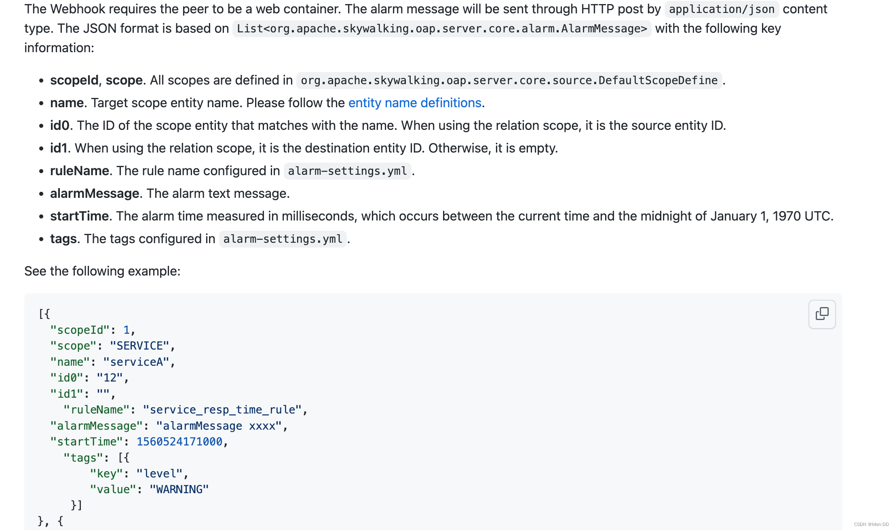Click the "serviceA" name value

pyautogui.click(x=136, y=362)
